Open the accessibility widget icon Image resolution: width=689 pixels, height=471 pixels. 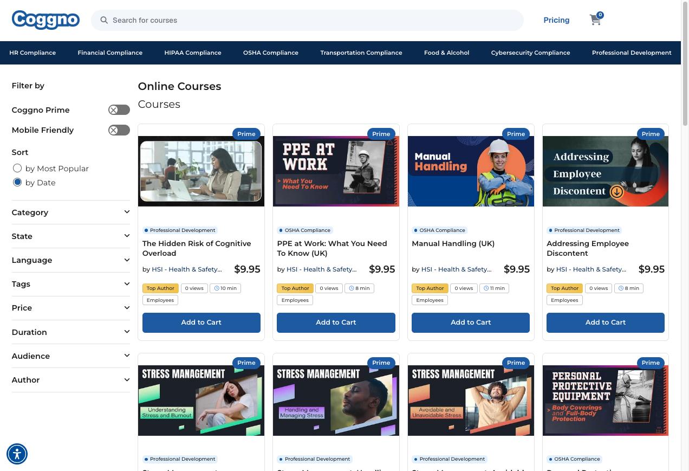click(17, 454)
